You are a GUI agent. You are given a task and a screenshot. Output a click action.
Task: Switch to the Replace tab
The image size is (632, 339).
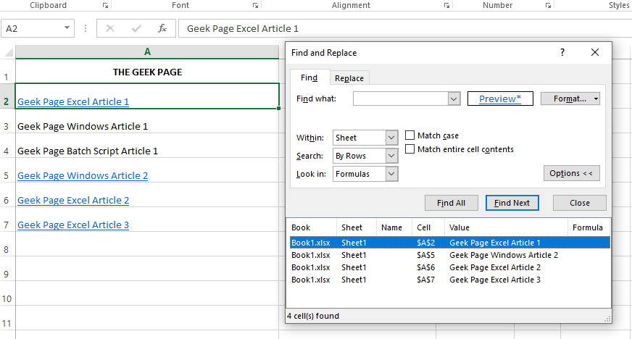coord(349,78)
